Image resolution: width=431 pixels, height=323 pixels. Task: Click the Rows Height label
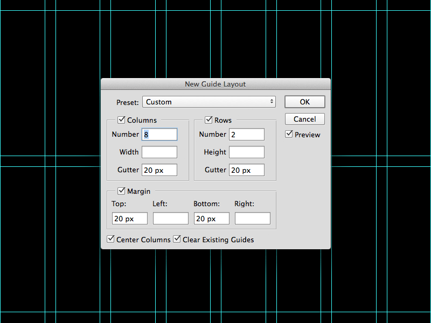click(215, 152)
